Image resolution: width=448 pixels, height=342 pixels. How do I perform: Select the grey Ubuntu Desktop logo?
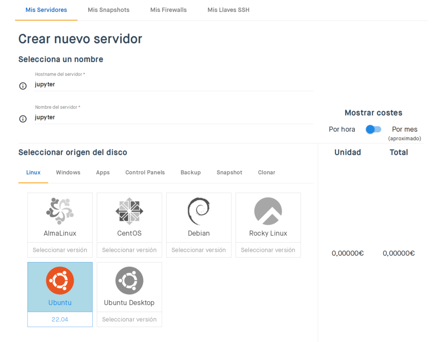pos(129,281)
